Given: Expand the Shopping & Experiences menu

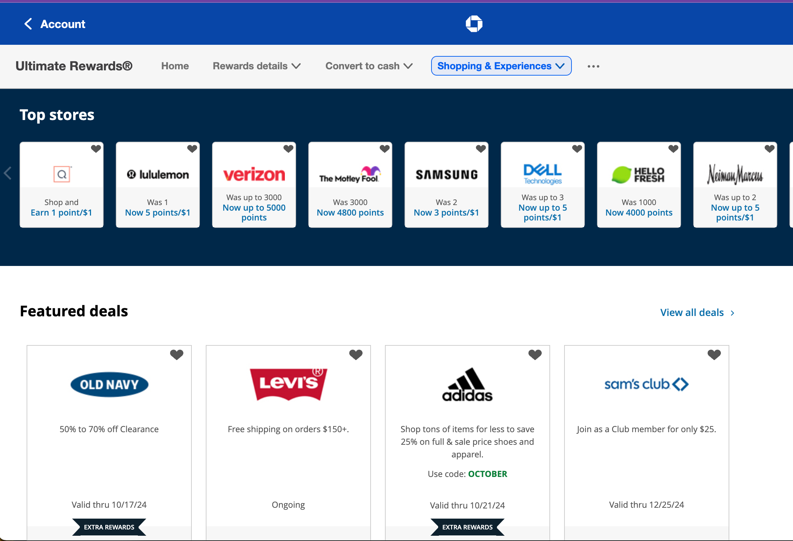Looking at the screenshot, I should 500,66.
